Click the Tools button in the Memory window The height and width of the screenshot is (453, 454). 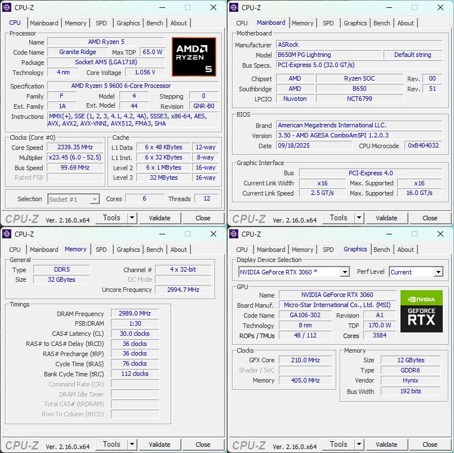tap(112, 444)
